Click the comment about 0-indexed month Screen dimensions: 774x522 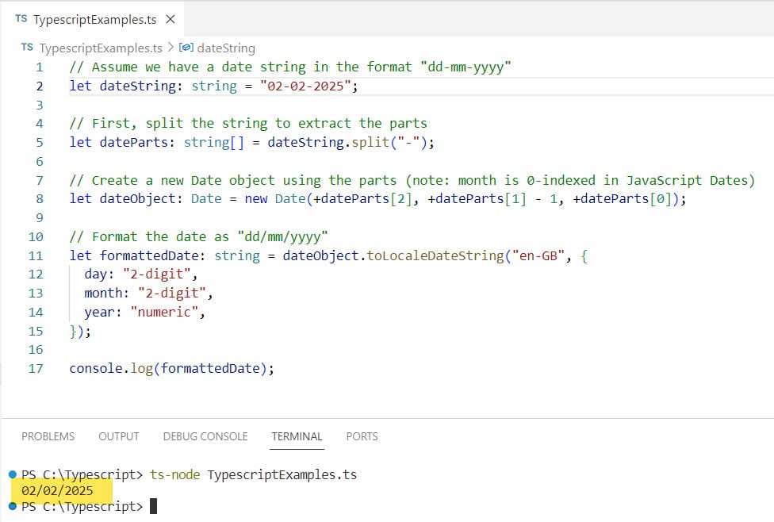pos(412,181)
